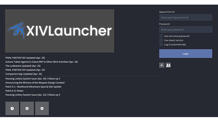The image size is (218, 122).
Task: Toggle Use steam service checkbox
Action: (161, 40)
